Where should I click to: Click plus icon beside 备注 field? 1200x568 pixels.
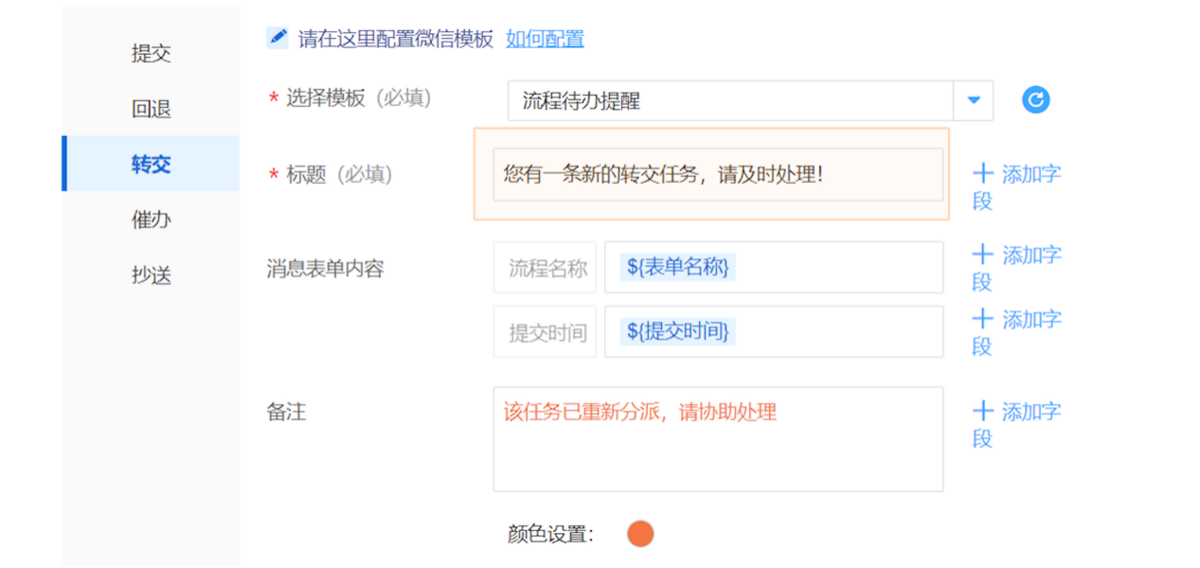coord(983,411)
